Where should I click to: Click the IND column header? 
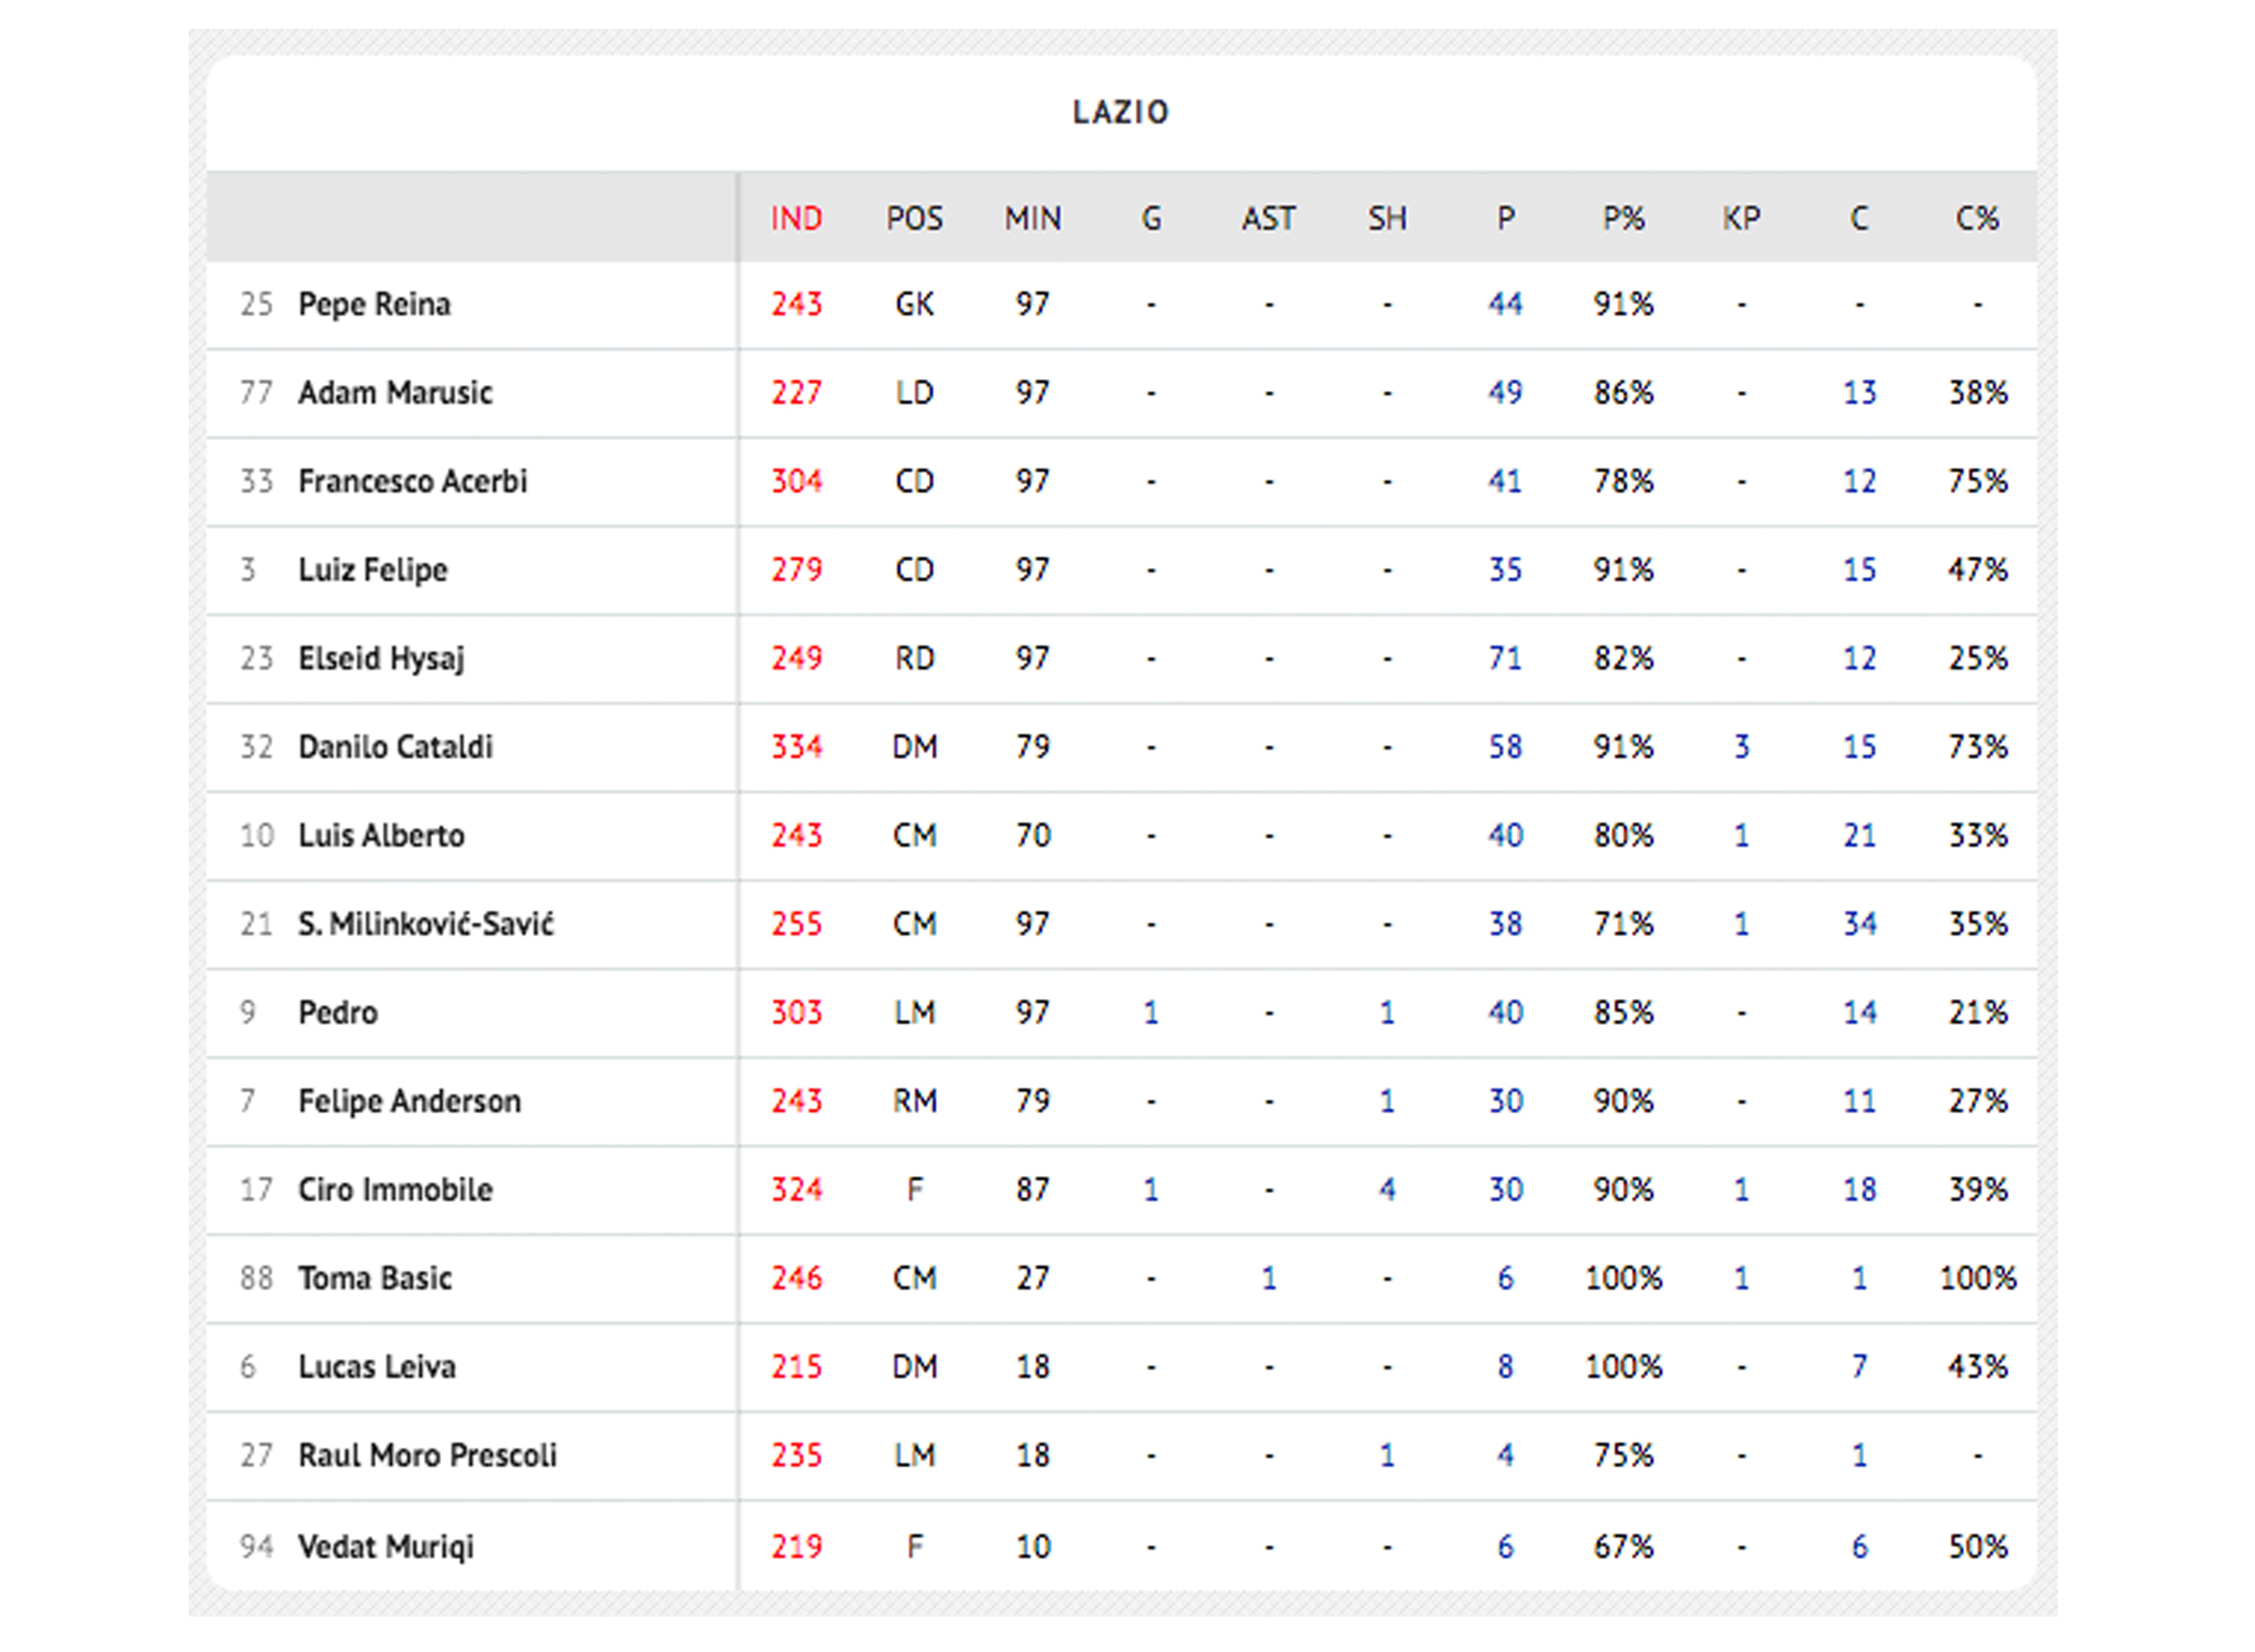coord(796,218)
